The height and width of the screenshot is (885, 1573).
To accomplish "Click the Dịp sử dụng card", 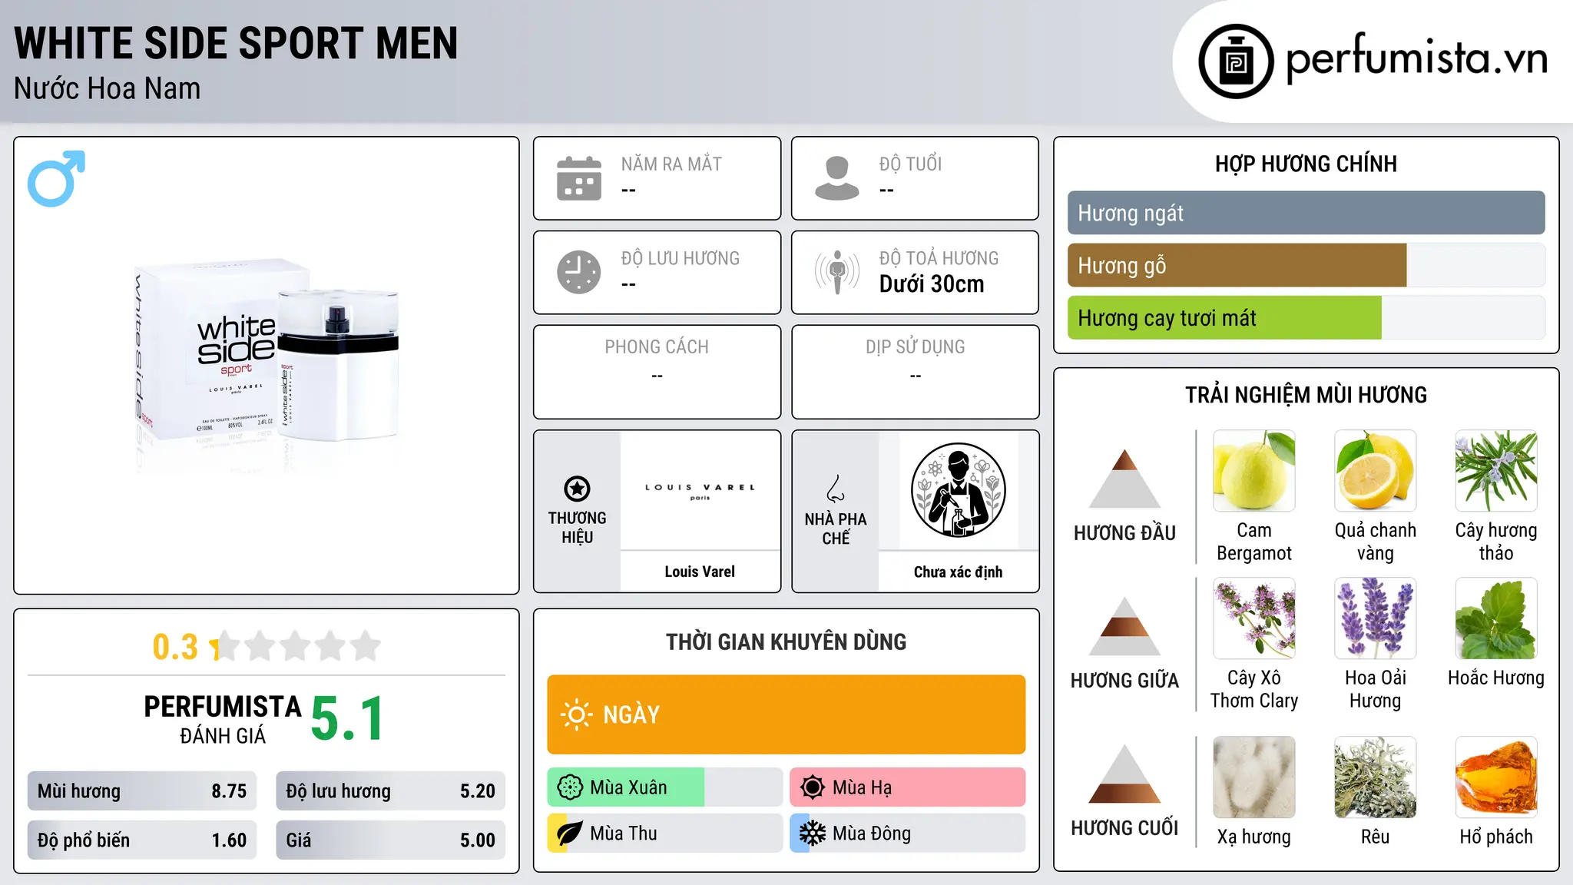I will click(x=915, y=372).
